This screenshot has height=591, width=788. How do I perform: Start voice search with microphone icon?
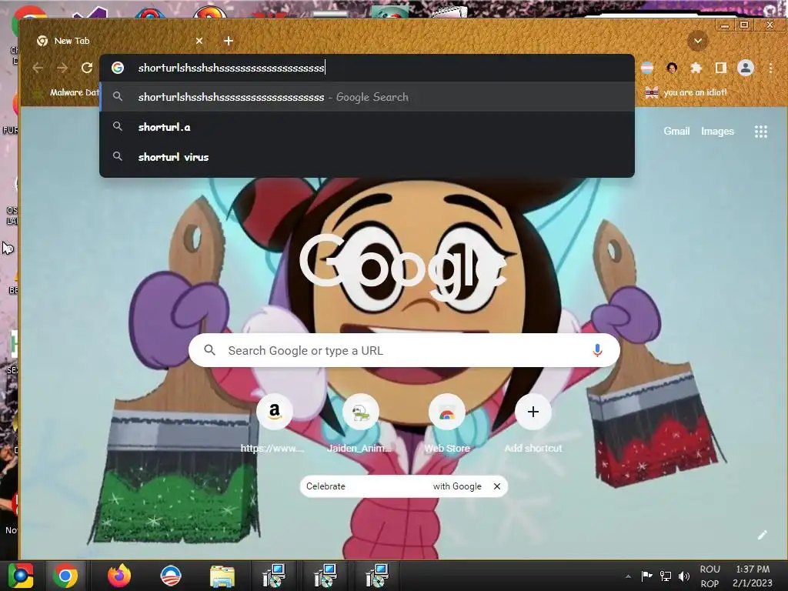597,350
